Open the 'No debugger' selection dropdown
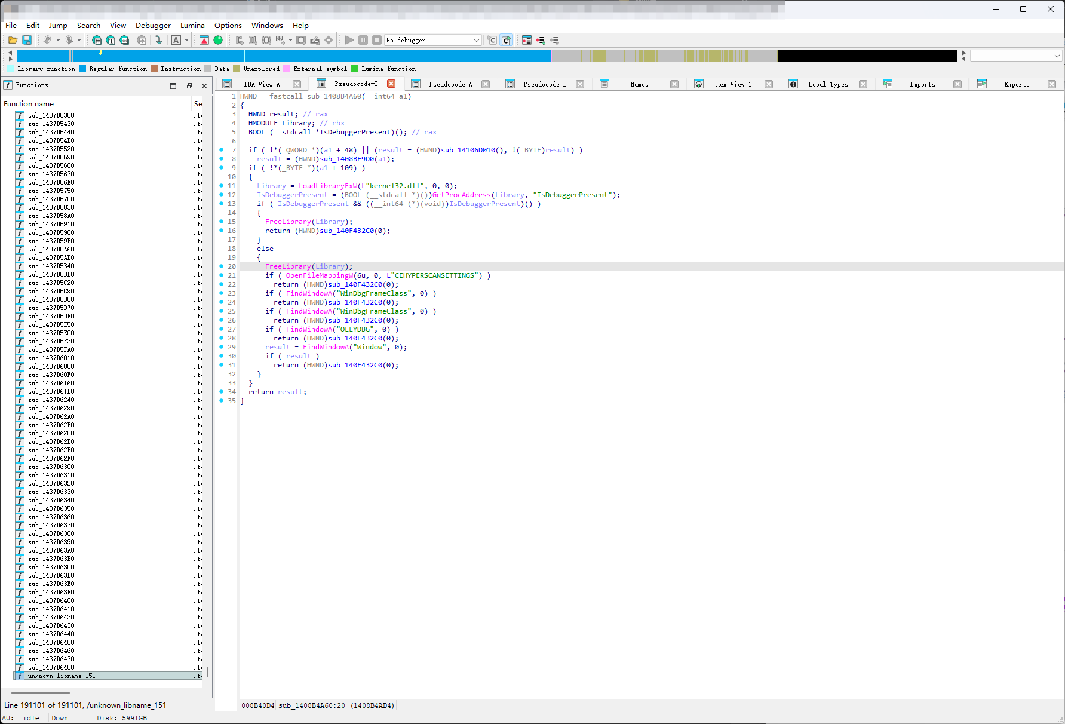Viewport: 1065px width, 724px height. [x=433, y=40]
